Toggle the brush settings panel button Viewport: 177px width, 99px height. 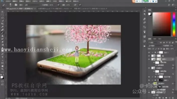[16, 5]
